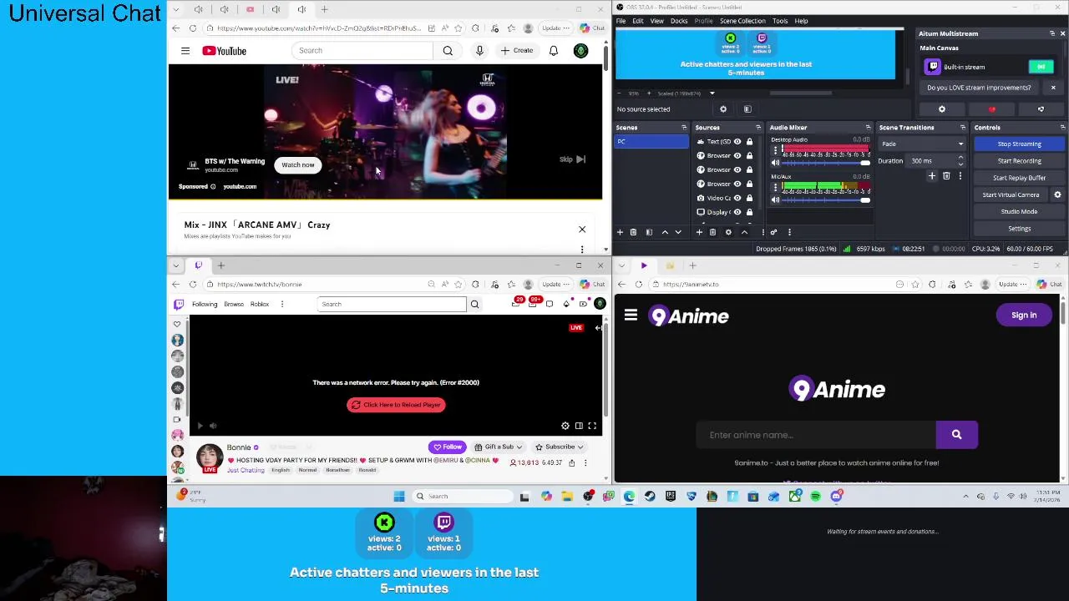The image size is (1069, 601).
Task: Open source properties gear in Sources toolbar
Action: coord(728,232)
